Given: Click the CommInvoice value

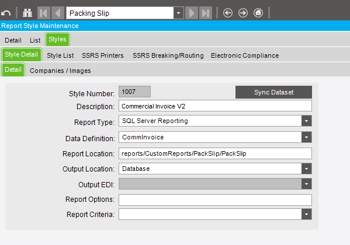Looking at the screenshot, I should click(143, 137).
